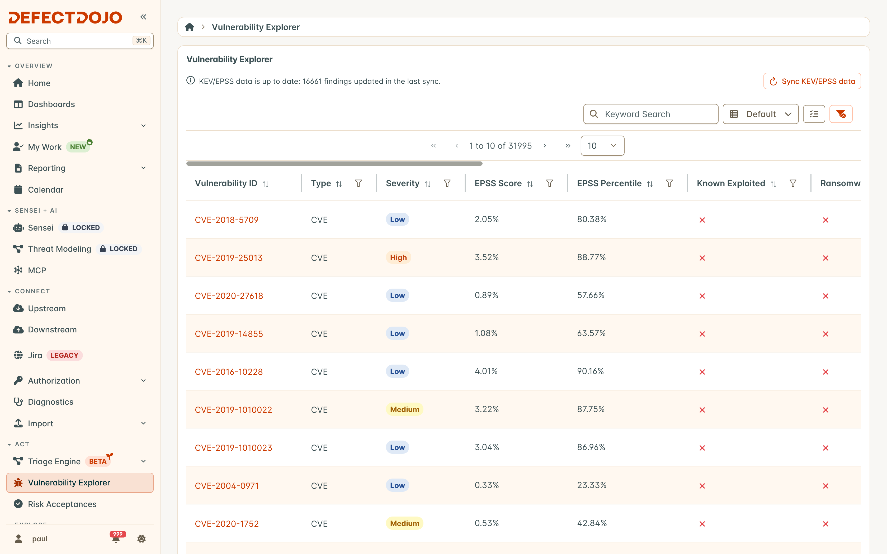The width and height of the screenshot is (887, 554).
Task: Expand the Reporting menu
Action: coord(143,168)
